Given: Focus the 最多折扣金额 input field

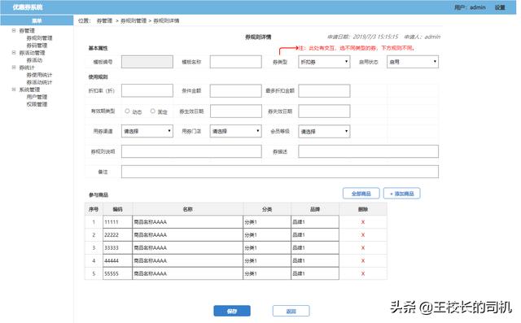Looking at the screenshot, I should [x=324, y=90].
